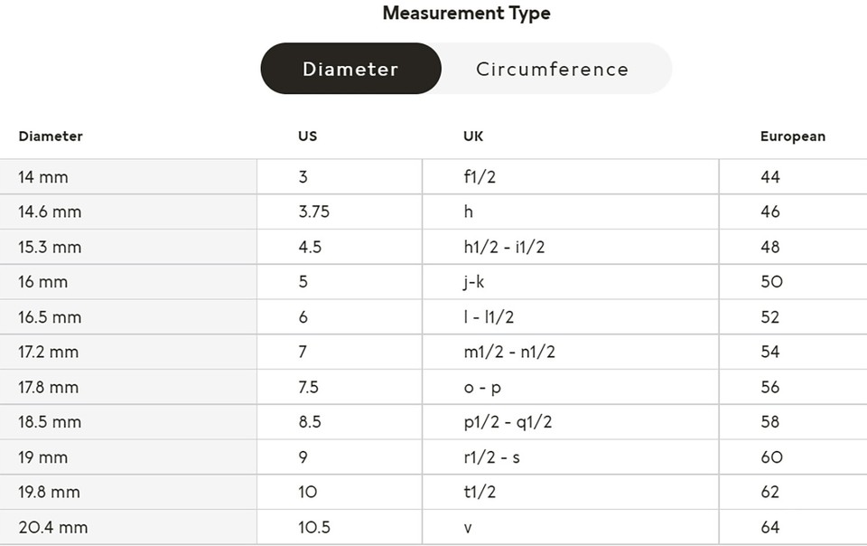Switch to Circumference measurement type
The width and height of the screenshot is (867, 546).
552,69
